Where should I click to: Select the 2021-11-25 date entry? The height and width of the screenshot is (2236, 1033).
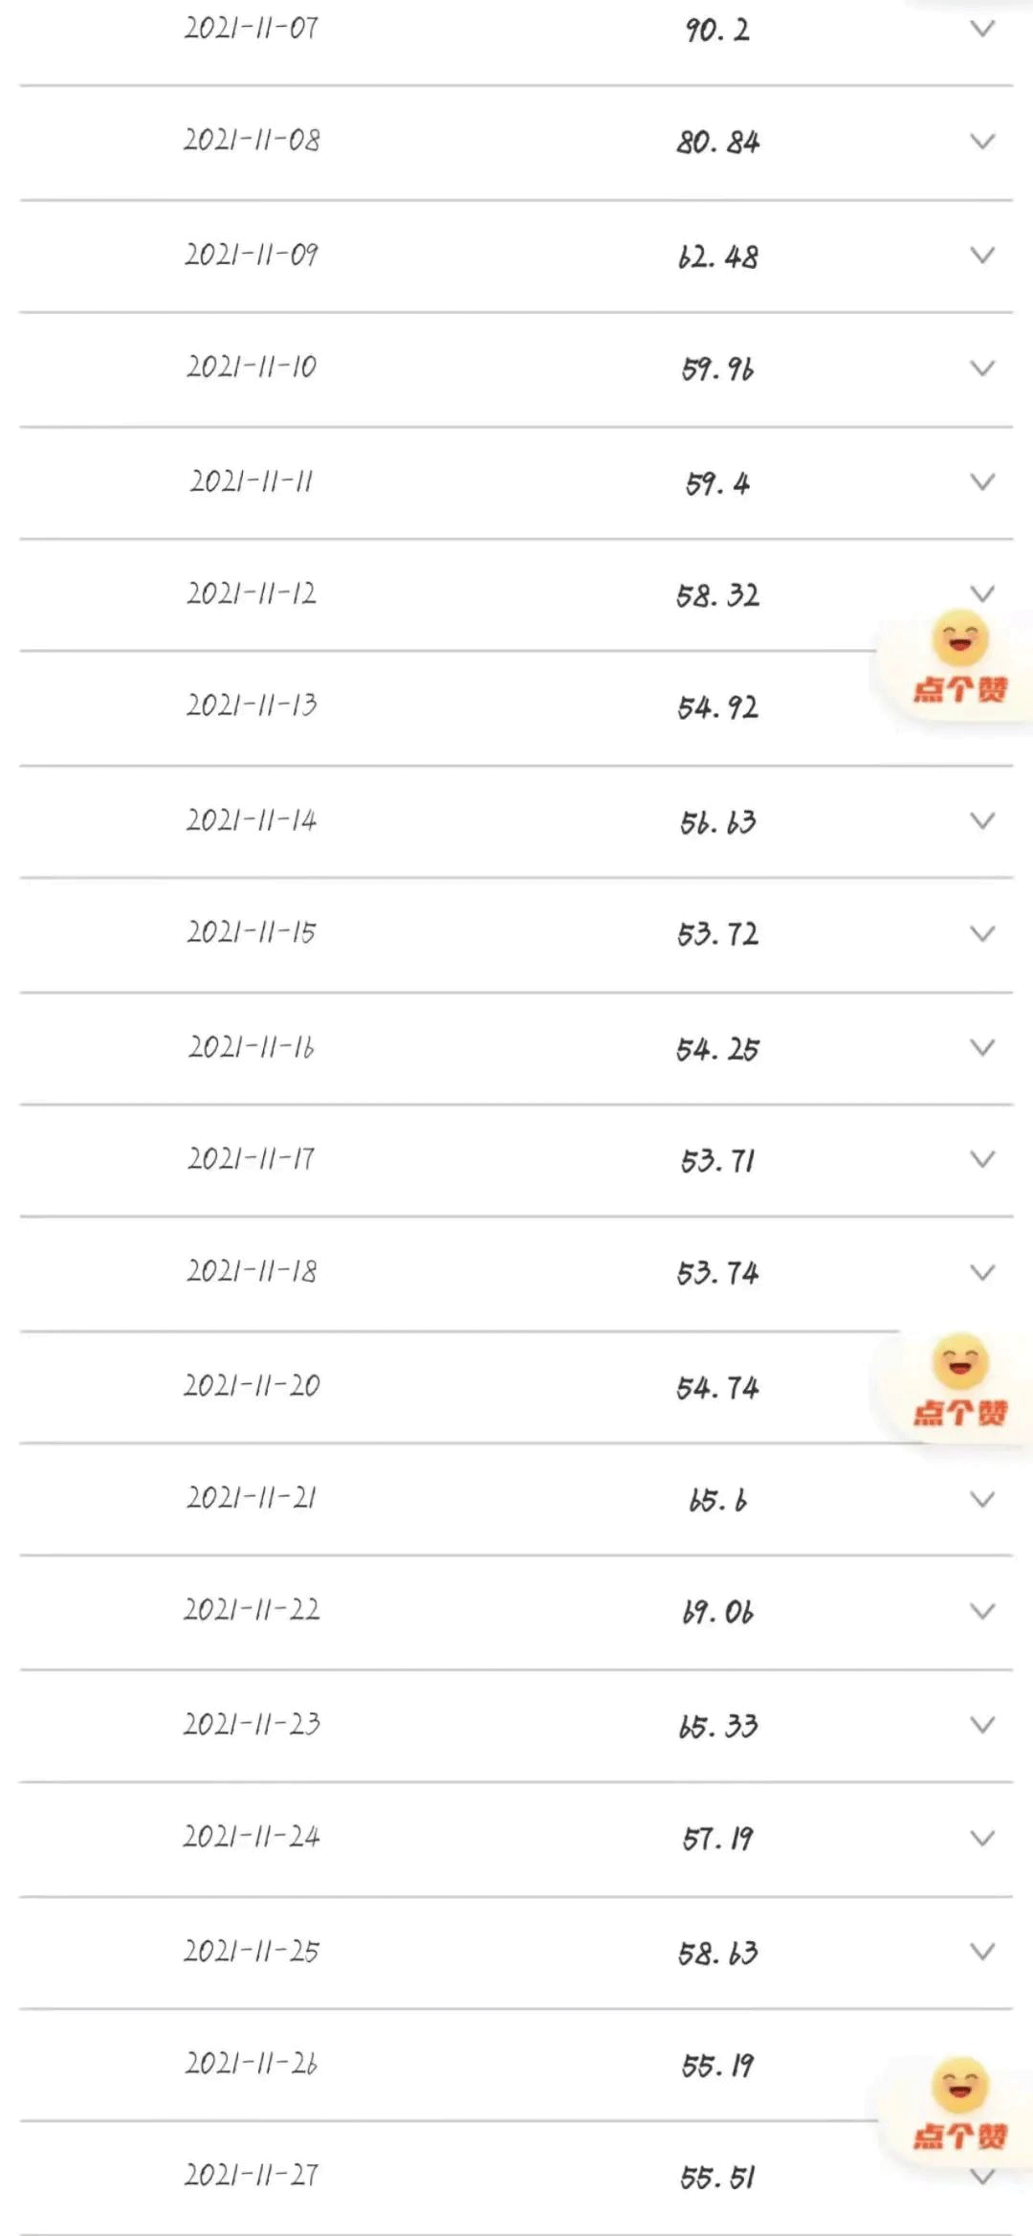(x=252, y=1951)
